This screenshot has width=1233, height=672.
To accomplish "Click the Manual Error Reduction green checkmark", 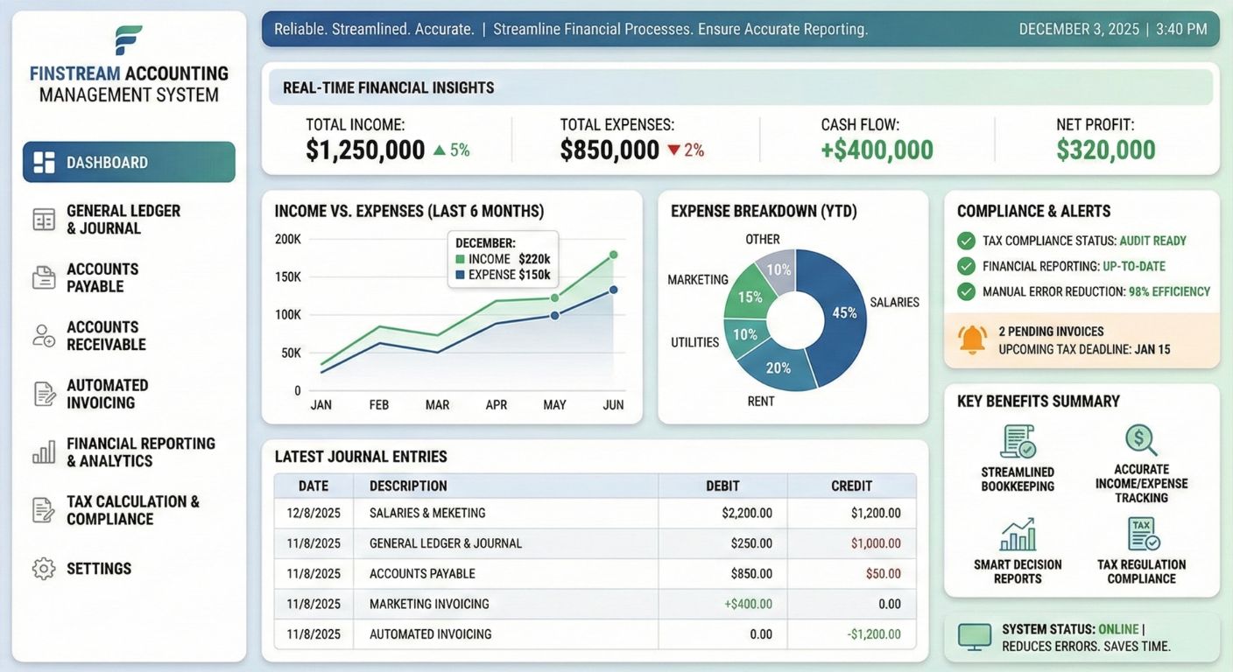I will 966,291.
